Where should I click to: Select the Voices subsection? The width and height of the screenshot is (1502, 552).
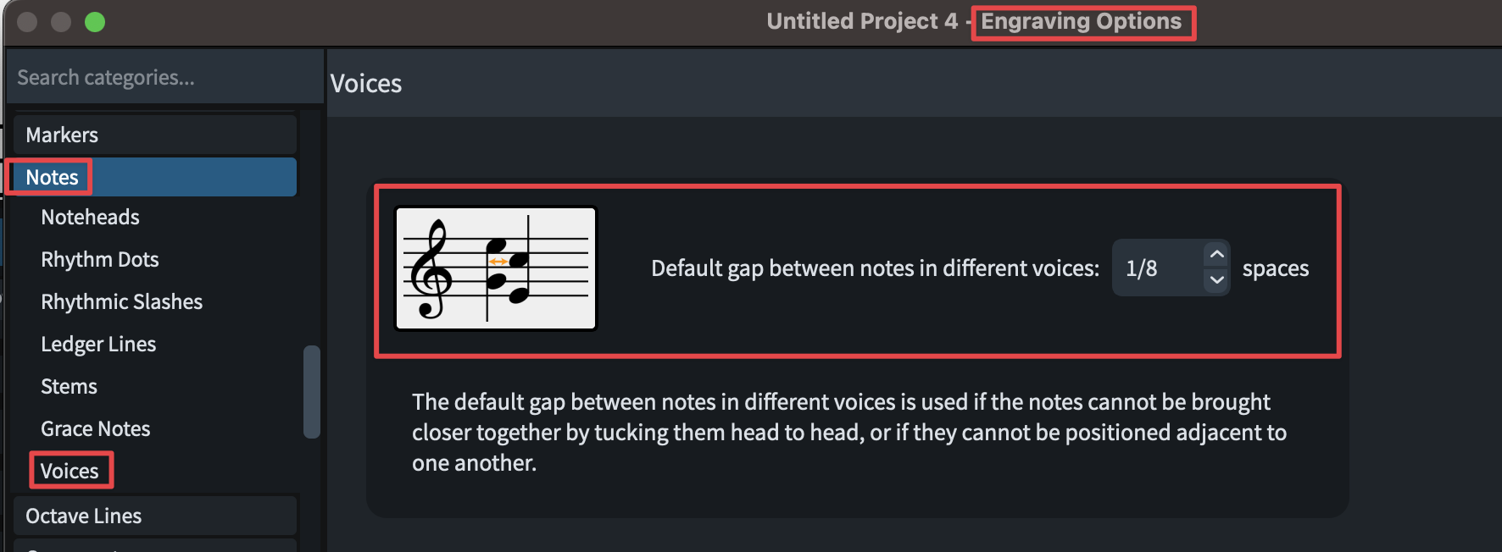pyautogui.click(x=70, y=471)
